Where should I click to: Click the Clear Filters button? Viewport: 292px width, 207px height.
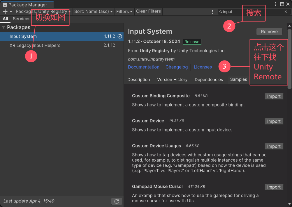pos(148,11)
